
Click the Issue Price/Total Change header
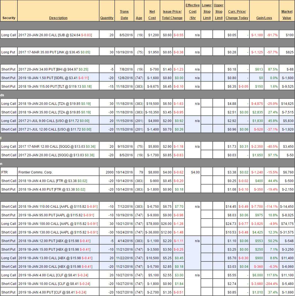click(x=172, y=15)
